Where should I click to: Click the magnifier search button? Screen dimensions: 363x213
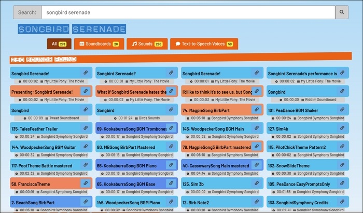342,12
